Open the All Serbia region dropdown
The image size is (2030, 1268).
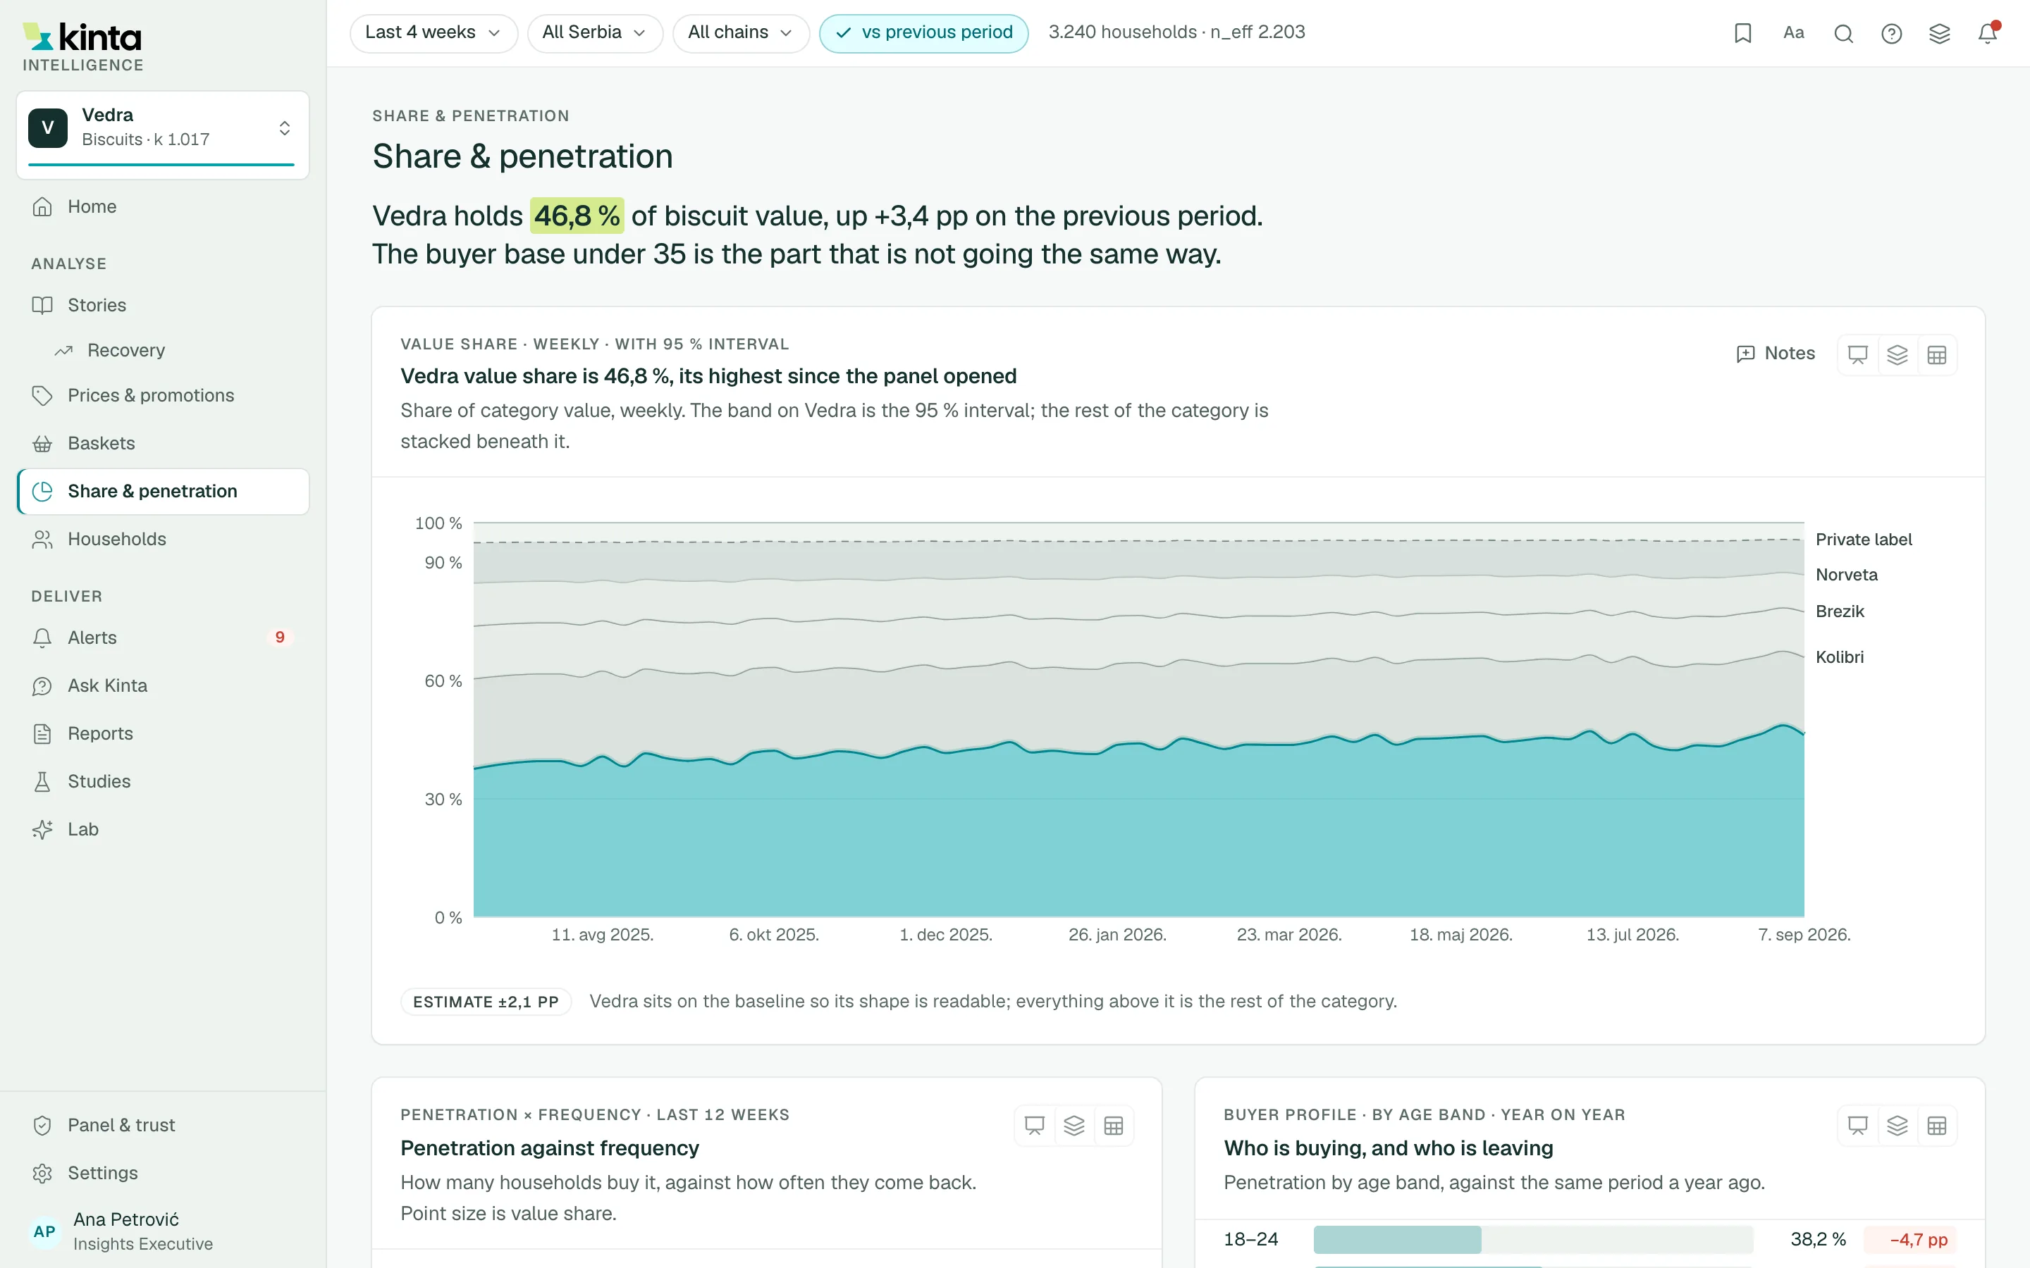595,32
